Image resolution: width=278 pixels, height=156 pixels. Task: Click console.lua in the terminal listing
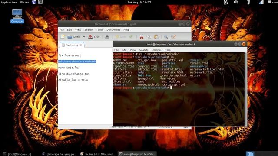[x=122, y=75]
